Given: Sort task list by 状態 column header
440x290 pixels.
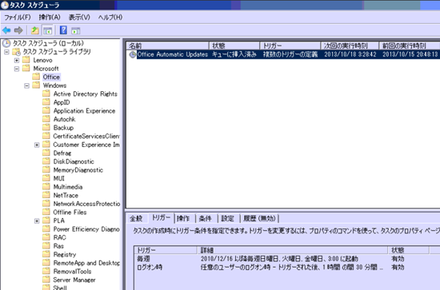Looking at the screenshot, I should [234, 46].
